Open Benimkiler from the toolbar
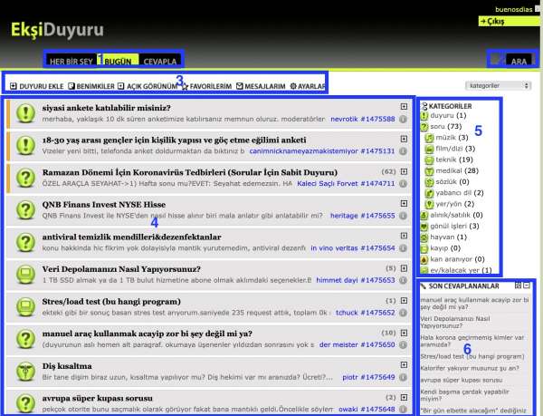Viewport: 543px width, 416px height. pyautogui.click(x=91, y=86)
